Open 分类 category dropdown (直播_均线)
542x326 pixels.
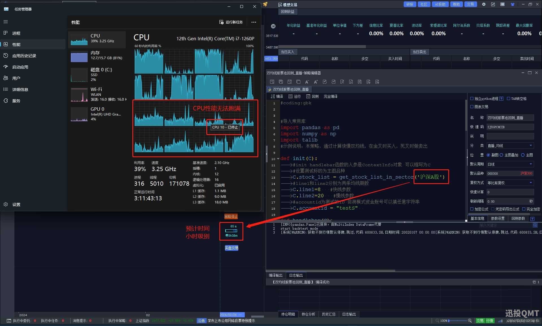tap(510, 146)
